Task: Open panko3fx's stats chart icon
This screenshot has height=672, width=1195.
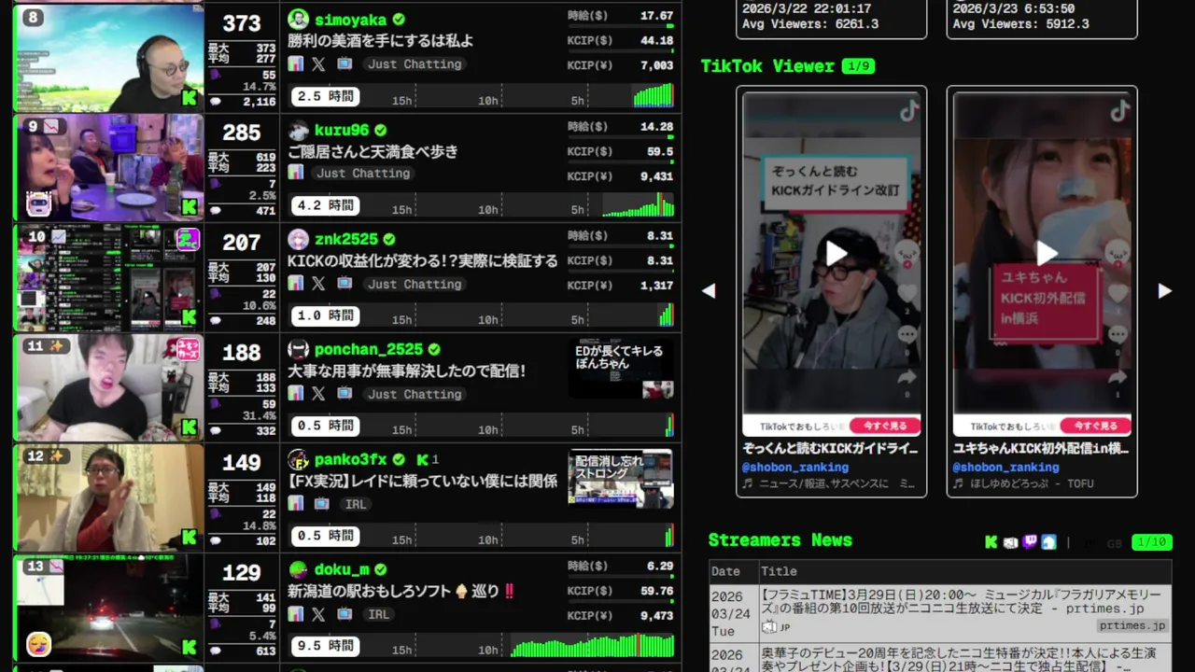Action: (x=296, y=504)
